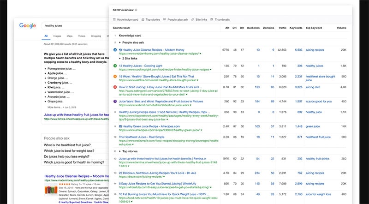Click the Google search field 'healthy juices'
The image size is (369, 204).
coord(75,26)
